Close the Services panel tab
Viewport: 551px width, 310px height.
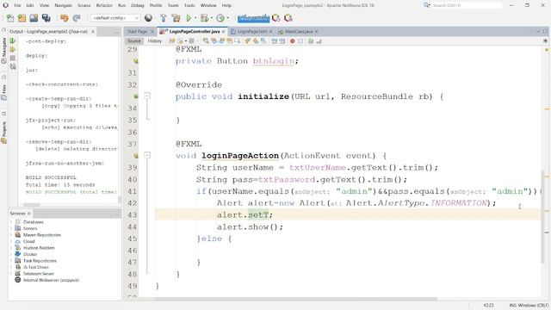click(29, 214)
